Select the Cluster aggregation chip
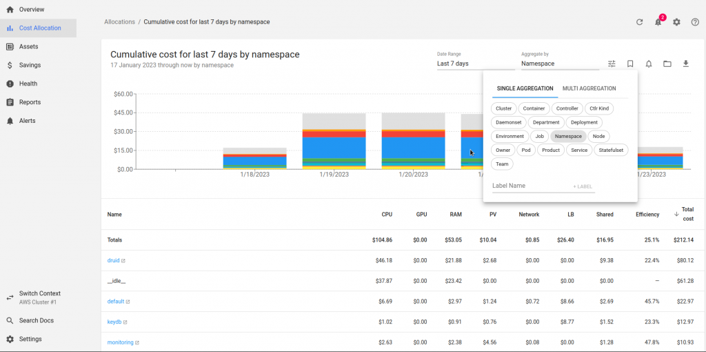Viewport: 706px width, 352px height. (x=504, y=108)
